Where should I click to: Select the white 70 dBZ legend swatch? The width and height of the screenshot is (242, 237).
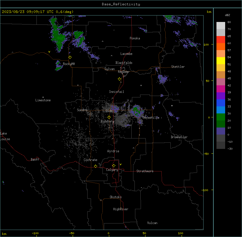click(x=221, y=26)
